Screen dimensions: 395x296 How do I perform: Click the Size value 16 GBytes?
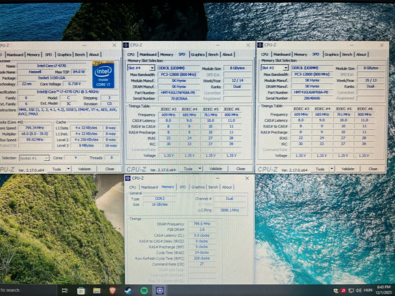click(159, 204)
